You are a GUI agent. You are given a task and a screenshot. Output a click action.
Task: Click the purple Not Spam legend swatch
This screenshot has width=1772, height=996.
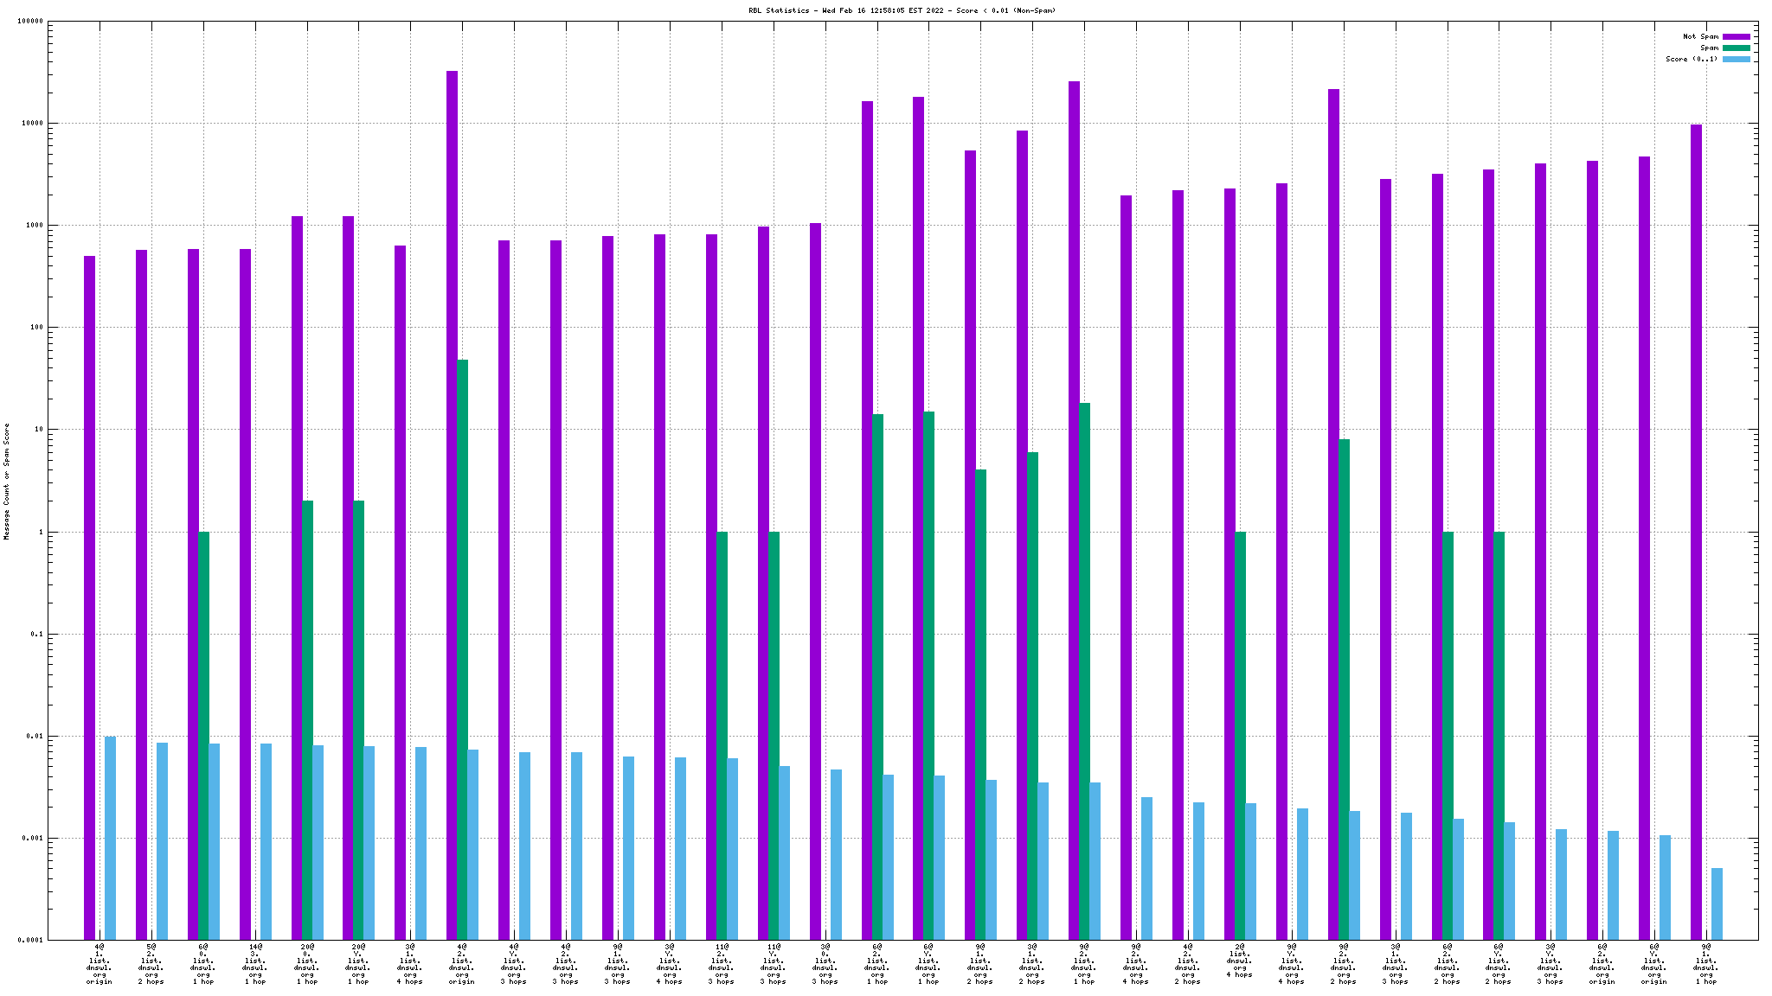click(1736, 36)
